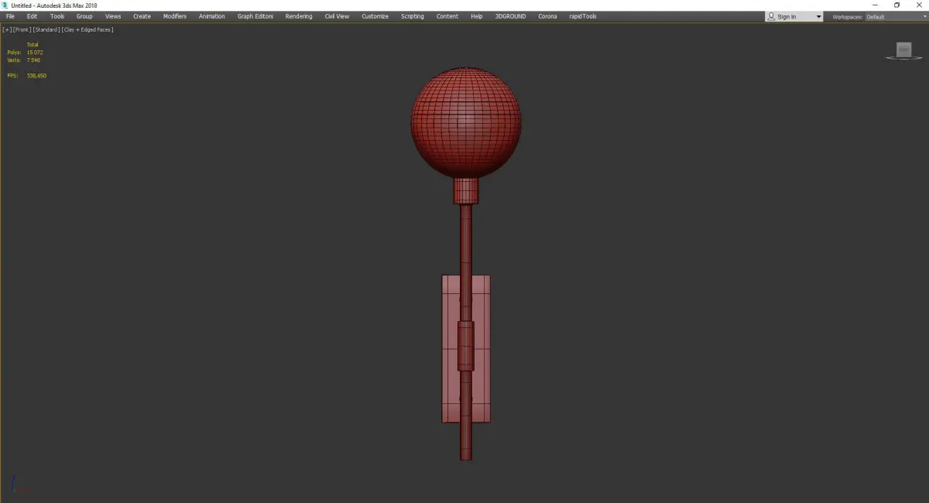Click the [+] viewport general menu label

tap(7, 29)
